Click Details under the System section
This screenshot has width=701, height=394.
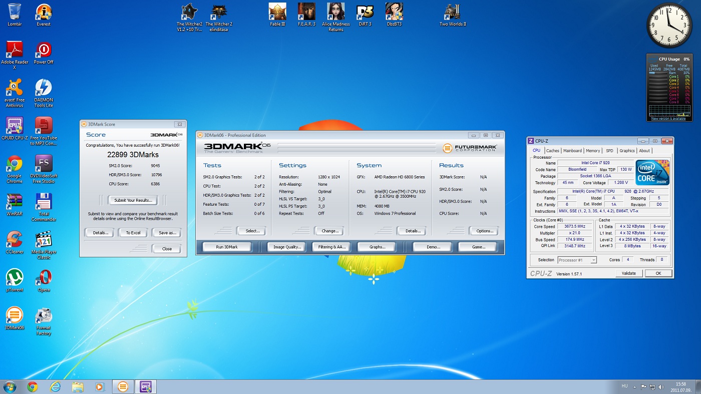point(413,231)
